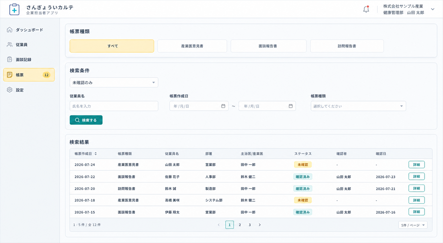443x243 pixels.
Task: Click the start date field
Action: point(199,106)
